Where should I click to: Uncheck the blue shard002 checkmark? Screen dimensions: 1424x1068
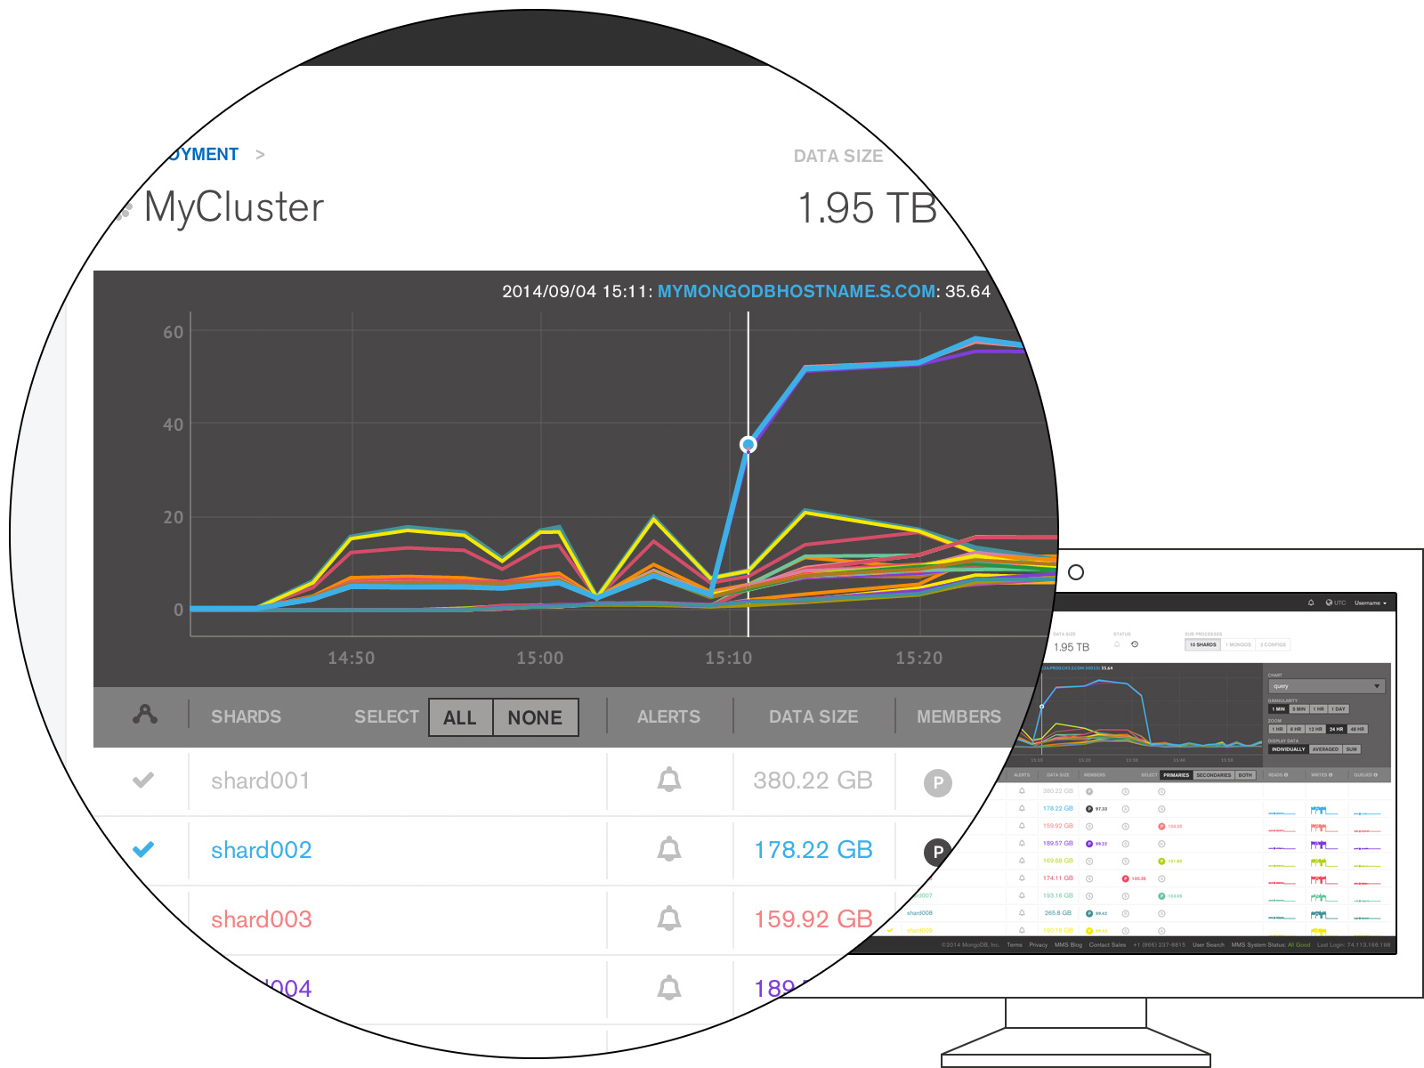(x=143, y=850)
